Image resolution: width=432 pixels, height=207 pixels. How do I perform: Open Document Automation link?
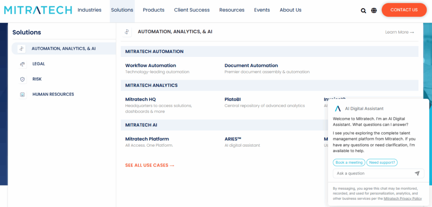tap(251, 65)
